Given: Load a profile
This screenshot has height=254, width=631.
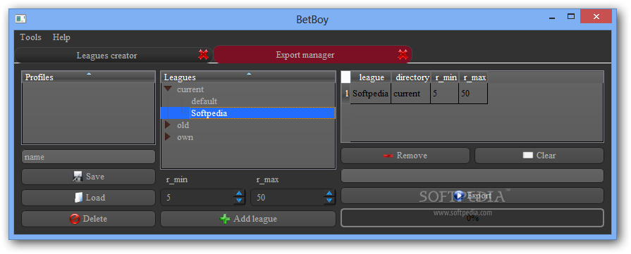Looking at the screenshot, I should 88,198.
